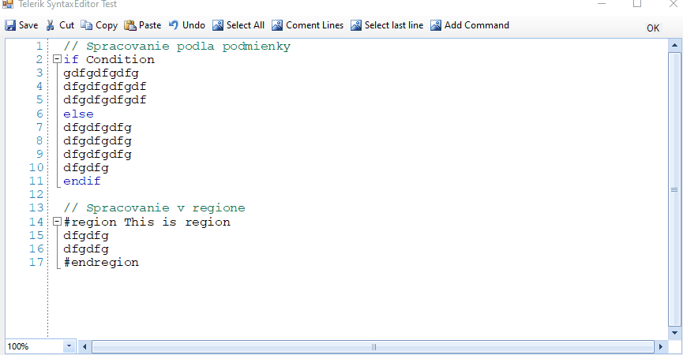Click the vertical scrollbar down arrow

pos(674,333)
